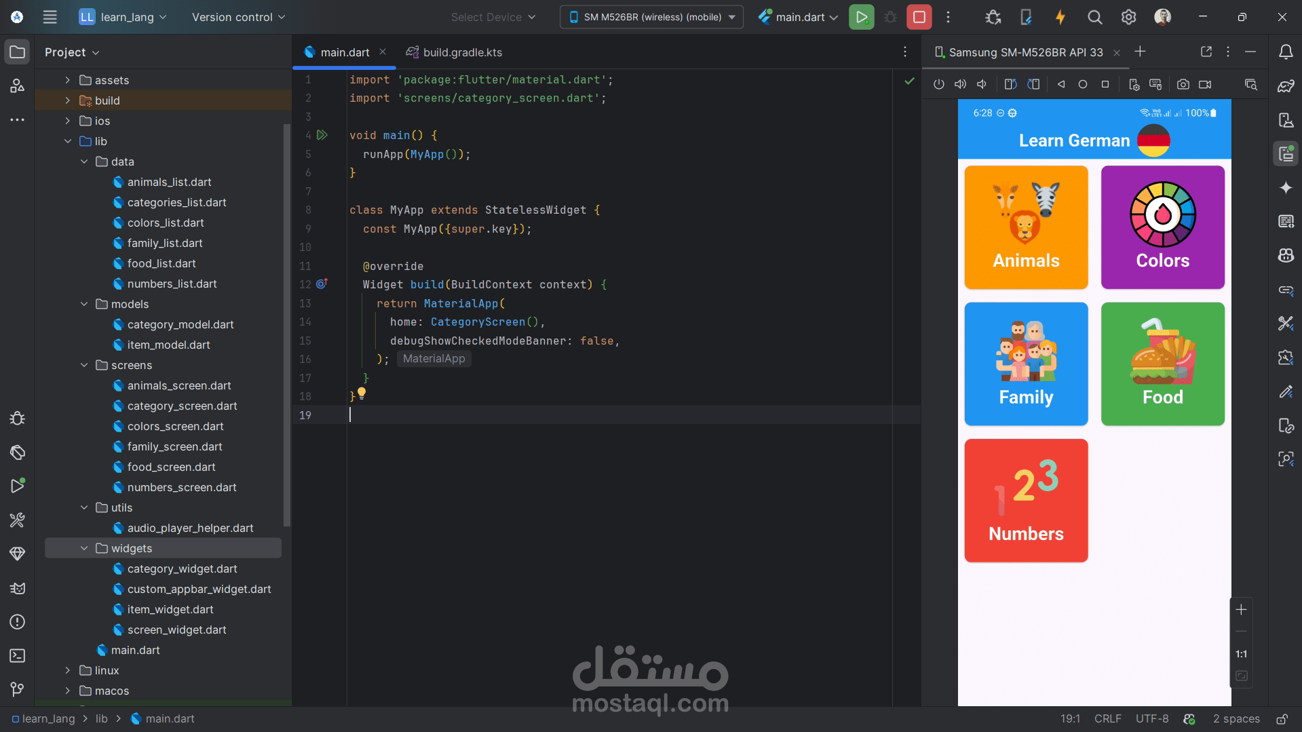The height and width of the screenshot is (732, 1302).
Task: Tap the device Overview square icon
Action: 1105,84
